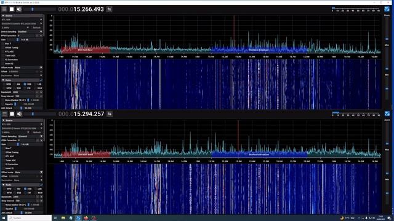The width and height of the screenshot is (394, 221).
Task: Select CW mode in the 15.294.257 window
Action: 25,193
